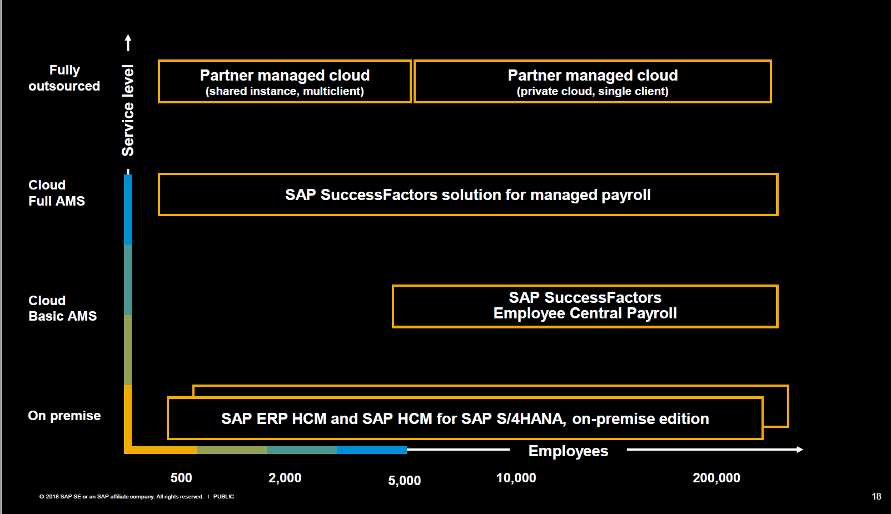Image resolution: width=891 pixels, height=514 pixels.
Task: Click the On premise label
Action: (x=64, y=415)
